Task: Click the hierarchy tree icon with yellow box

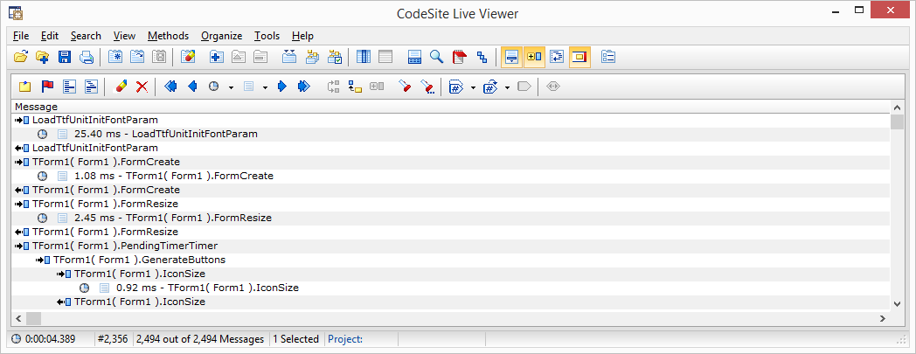Action: click(355, 87)
